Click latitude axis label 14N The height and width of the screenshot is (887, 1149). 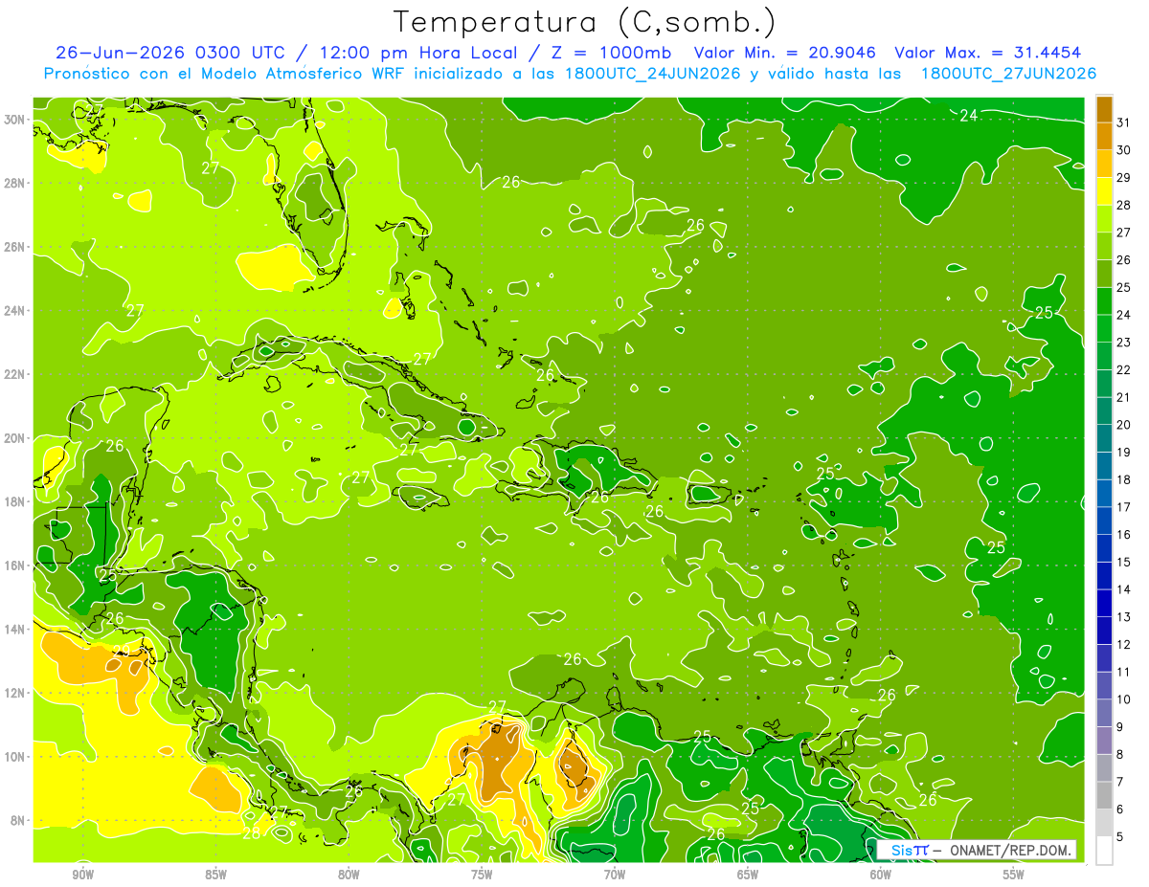(16, 629)
